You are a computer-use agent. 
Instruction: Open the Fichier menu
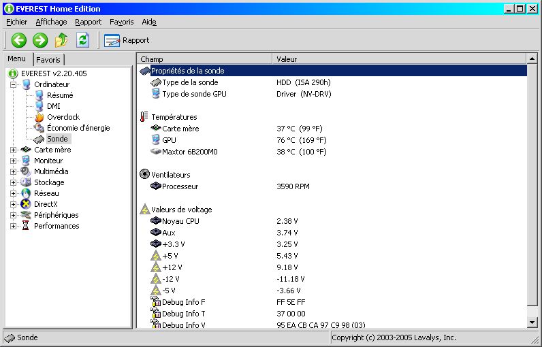tap(16, 22)
